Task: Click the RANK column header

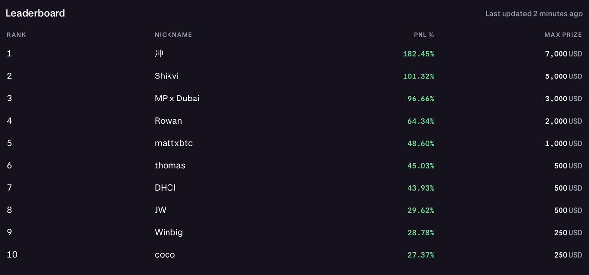Action: tap(16, 35)
